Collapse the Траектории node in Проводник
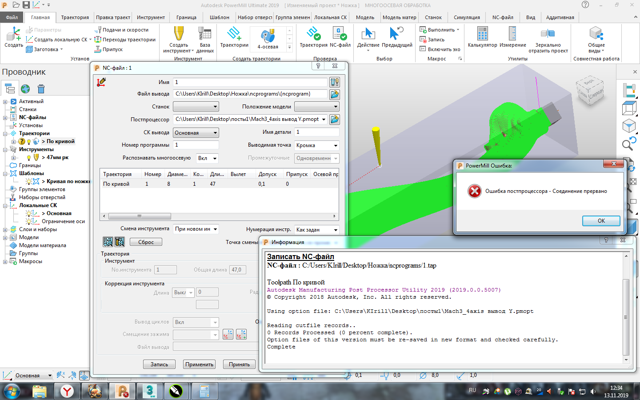 (x=5, y=134)
